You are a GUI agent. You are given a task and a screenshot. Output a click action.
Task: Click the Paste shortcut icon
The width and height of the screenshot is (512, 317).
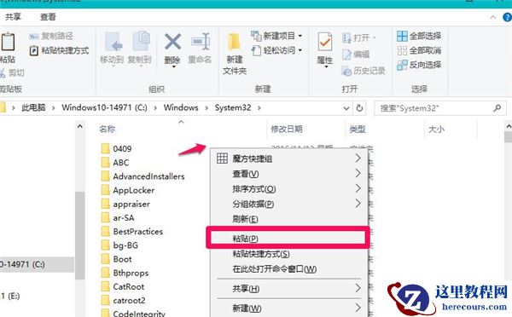click(33, 50)
